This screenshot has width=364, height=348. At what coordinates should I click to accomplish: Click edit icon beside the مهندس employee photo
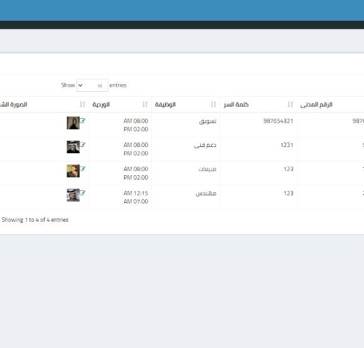pyautogui.click(x=83, y=193)
